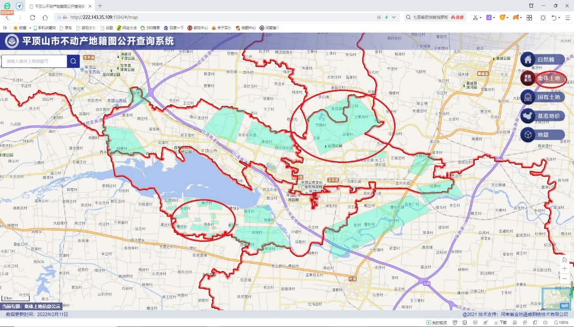574x327 pixels.
Task: Click the 集体土地地籍号 search input field
Action: (x=34, y=61)
